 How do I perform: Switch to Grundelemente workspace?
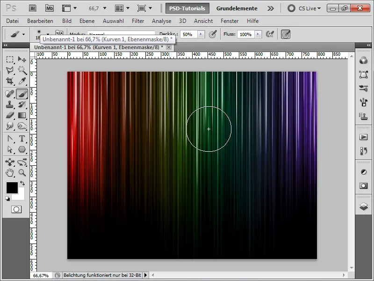click(237, 8)
